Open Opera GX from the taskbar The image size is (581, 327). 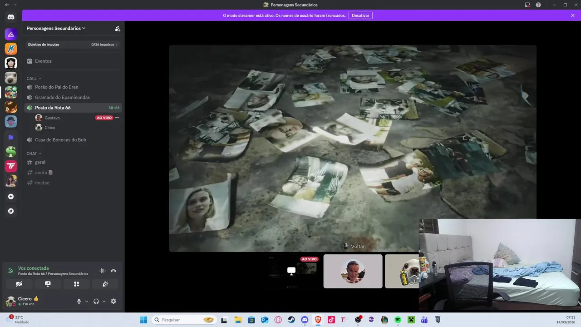[x=278, y=320]
